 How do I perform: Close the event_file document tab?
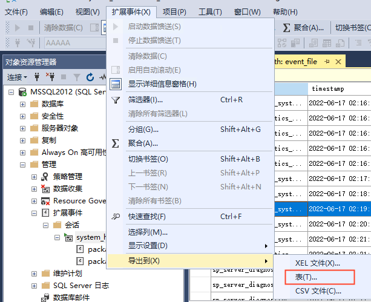338,62
